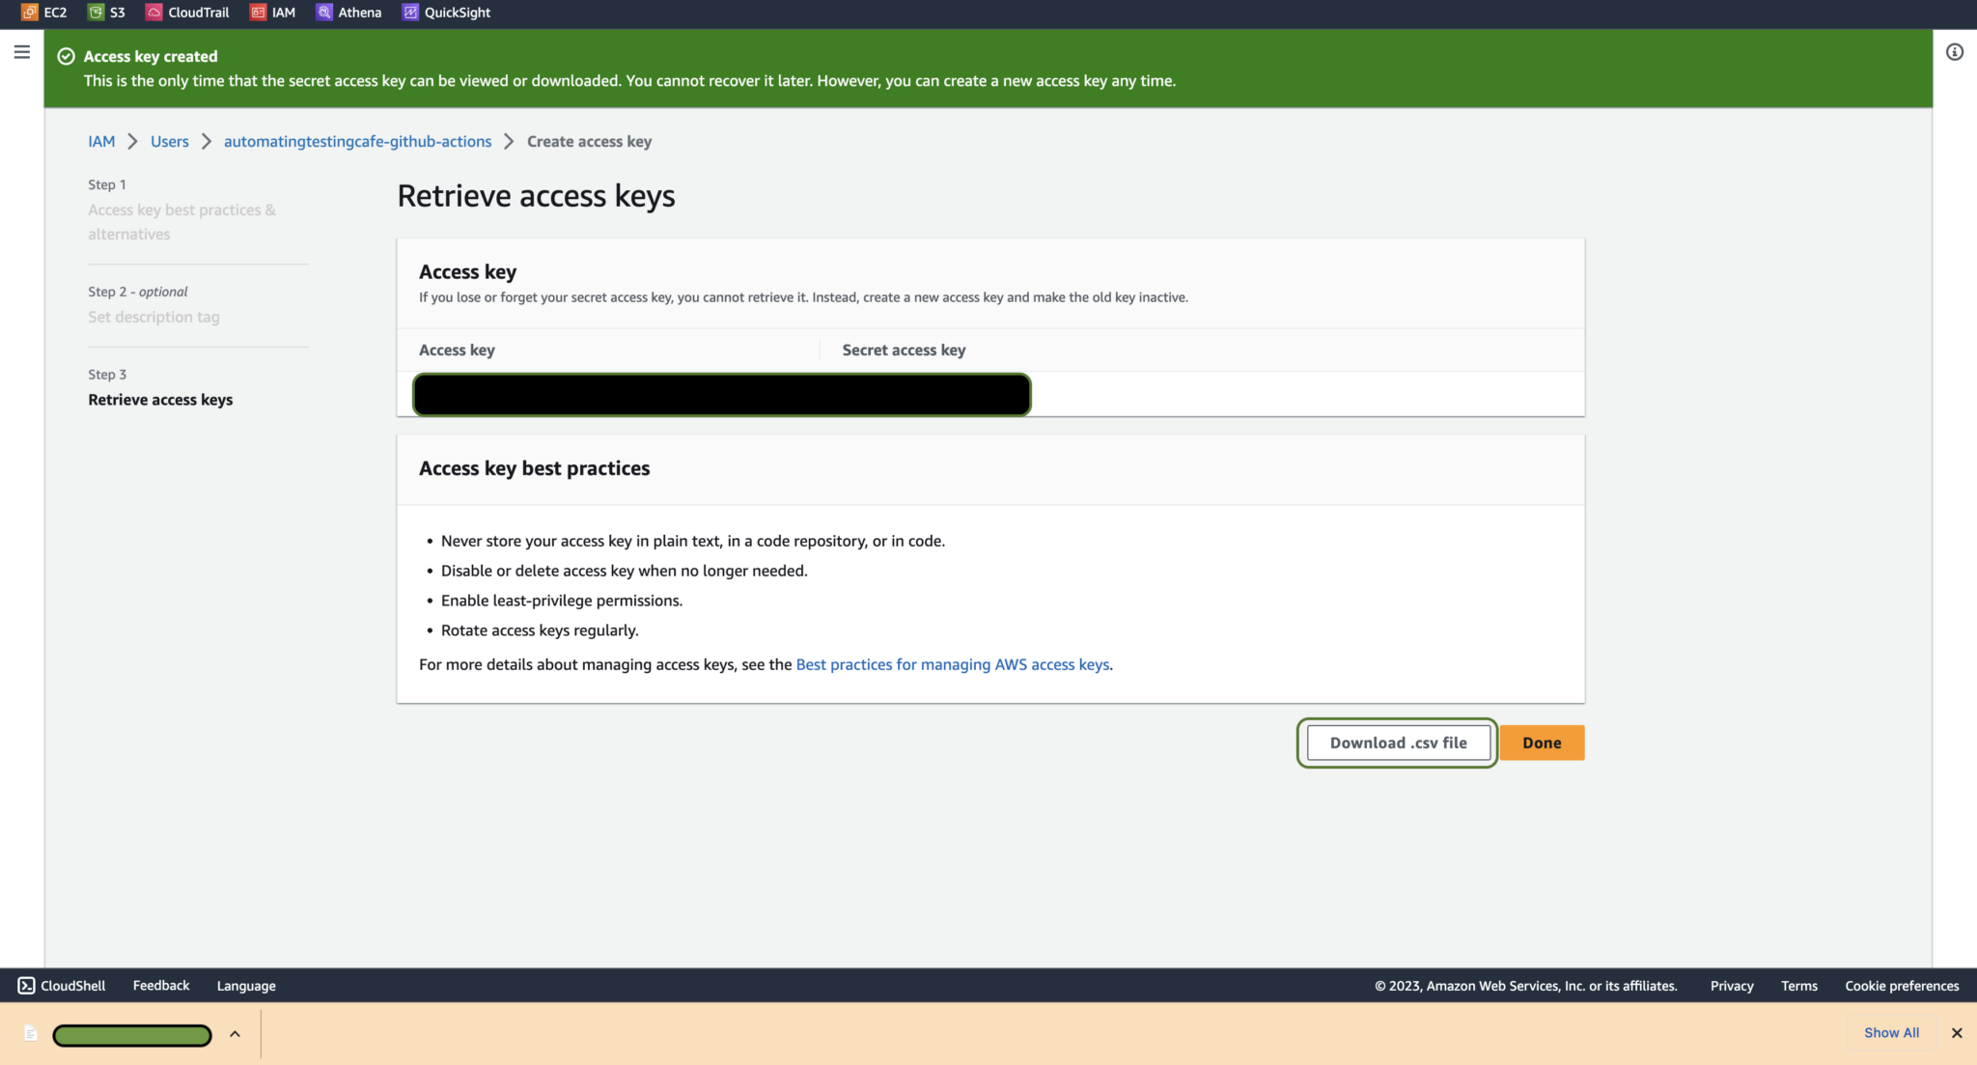Click the info icon in the top right
The height and width of the screenshot is (1065, 1977).
pyautogui.click(x=1956, y=52)
